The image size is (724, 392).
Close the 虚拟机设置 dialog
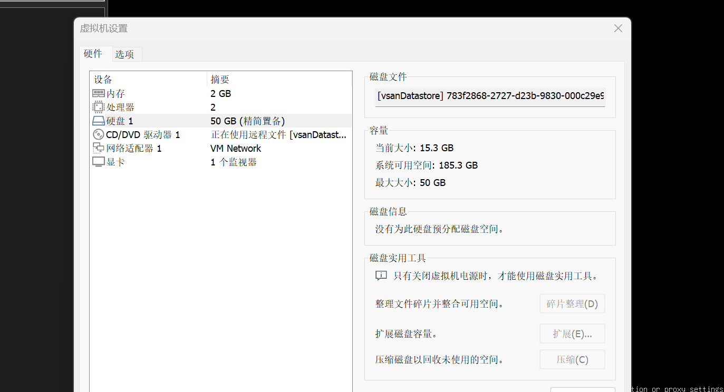pos(618,28)
